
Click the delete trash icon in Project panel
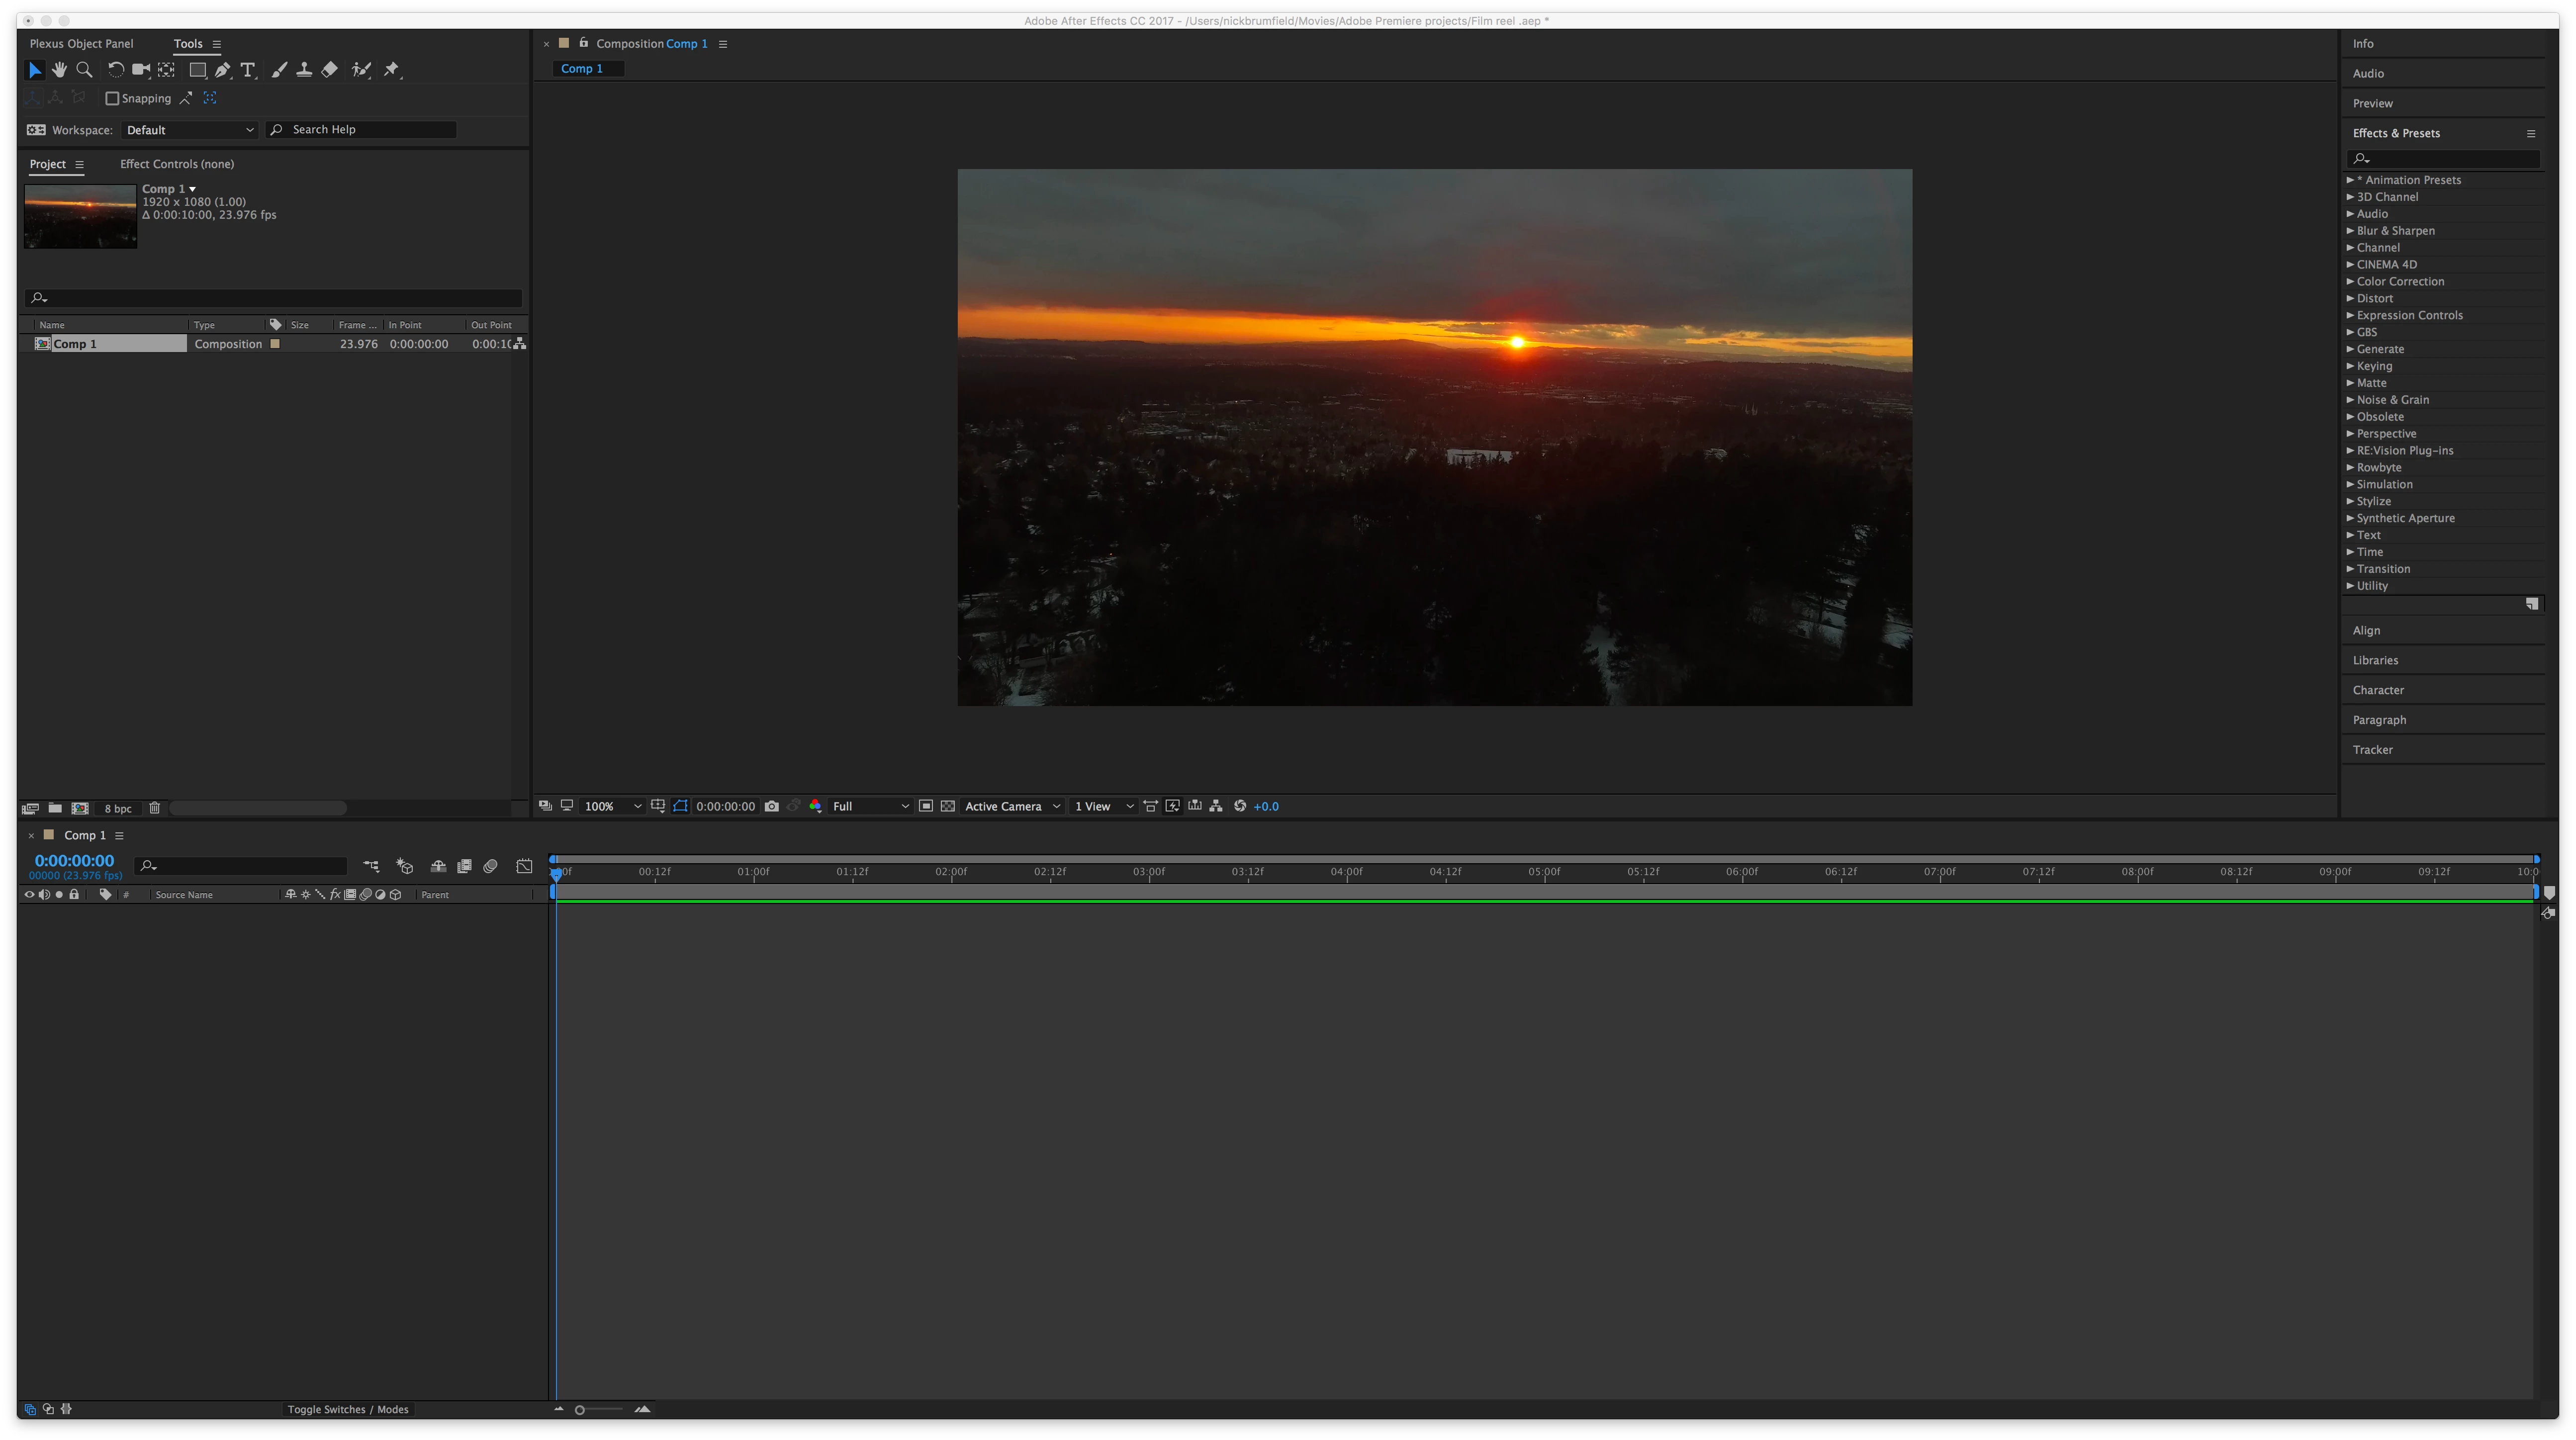pyautogui.click(x=154, y=808)
